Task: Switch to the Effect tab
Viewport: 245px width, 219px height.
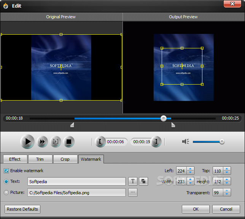Action: click(x=15, y=159)
